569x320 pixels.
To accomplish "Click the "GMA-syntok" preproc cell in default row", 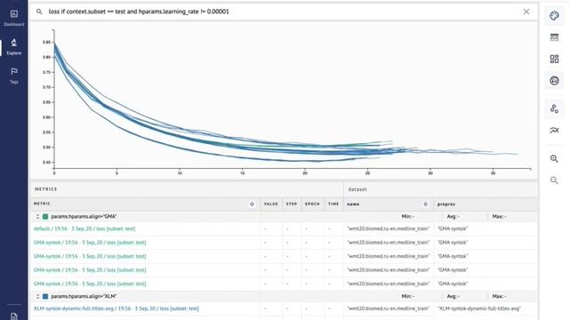I will click(x=453, y=229).
